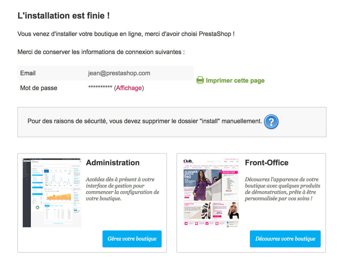
Task: Open the Front-Office store preview thumbnail
Action: (211, 193)
